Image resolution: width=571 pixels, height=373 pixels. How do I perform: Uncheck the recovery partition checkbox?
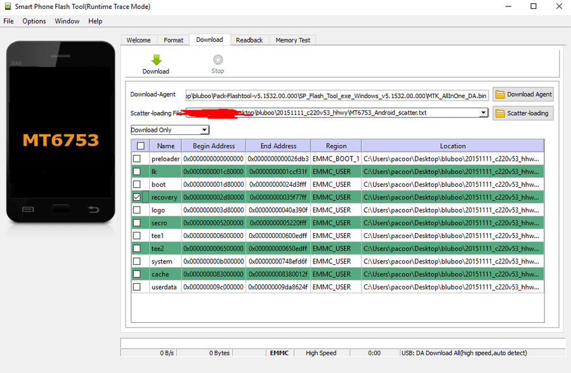coord(137,197)
